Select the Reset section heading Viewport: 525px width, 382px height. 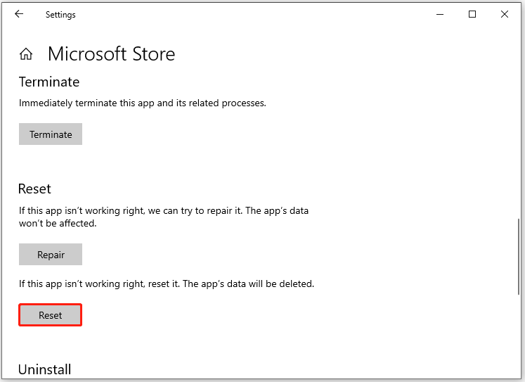[x=34, y=189]
